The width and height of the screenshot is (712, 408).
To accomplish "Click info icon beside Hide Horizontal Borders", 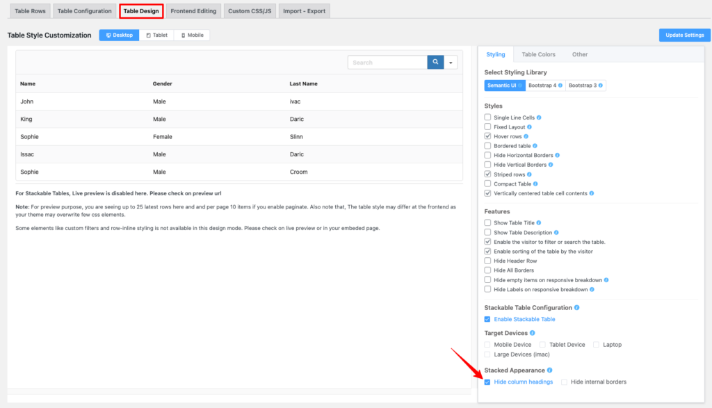I will [x=557, y=155].
